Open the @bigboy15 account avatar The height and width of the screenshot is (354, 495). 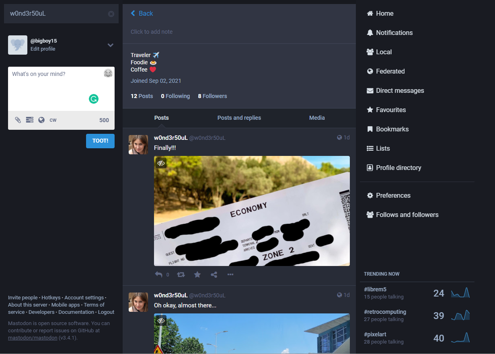[18, 45]
